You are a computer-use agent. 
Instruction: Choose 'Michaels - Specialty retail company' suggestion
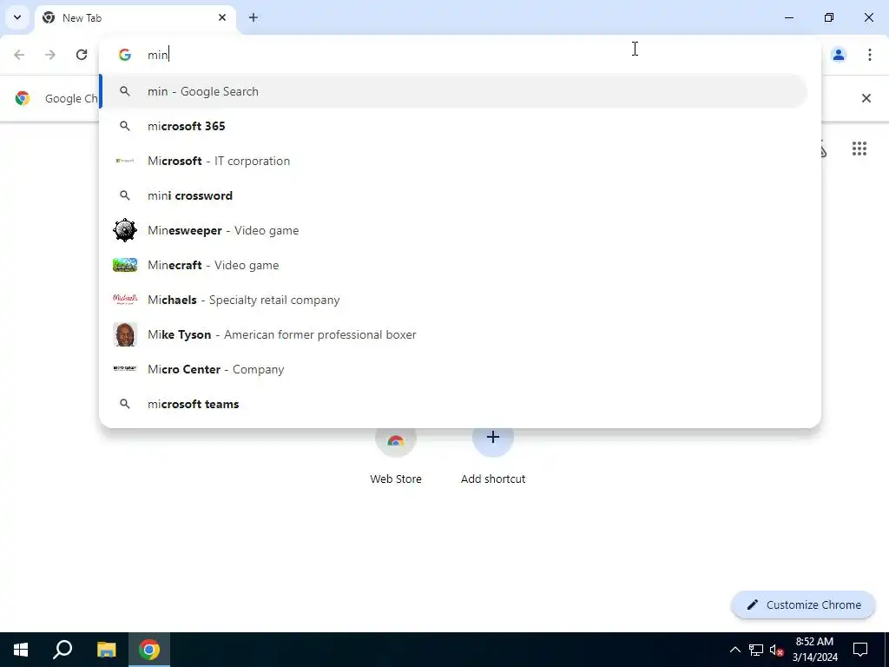click(453, 300)
